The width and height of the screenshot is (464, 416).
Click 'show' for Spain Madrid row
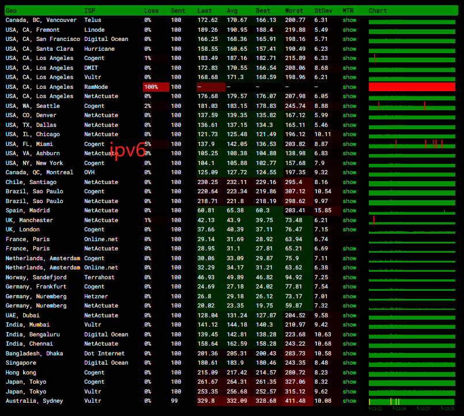349,211
